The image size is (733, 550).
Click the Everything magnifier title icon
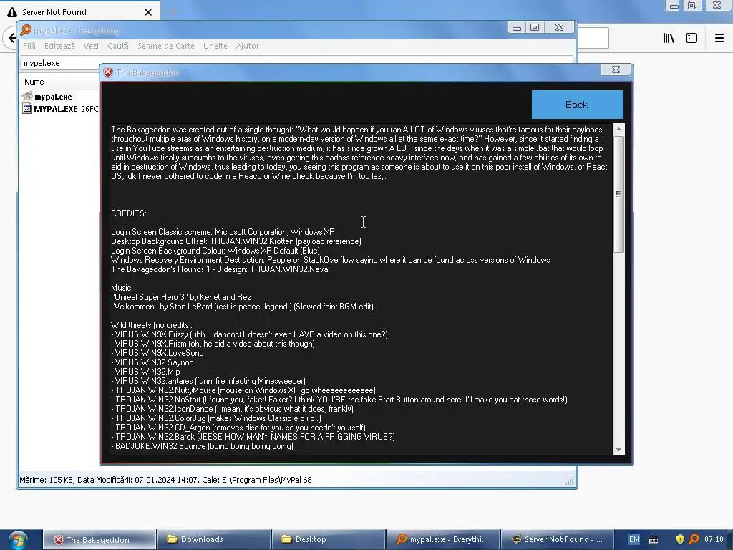pyautogui.click(x=26, y=30)
